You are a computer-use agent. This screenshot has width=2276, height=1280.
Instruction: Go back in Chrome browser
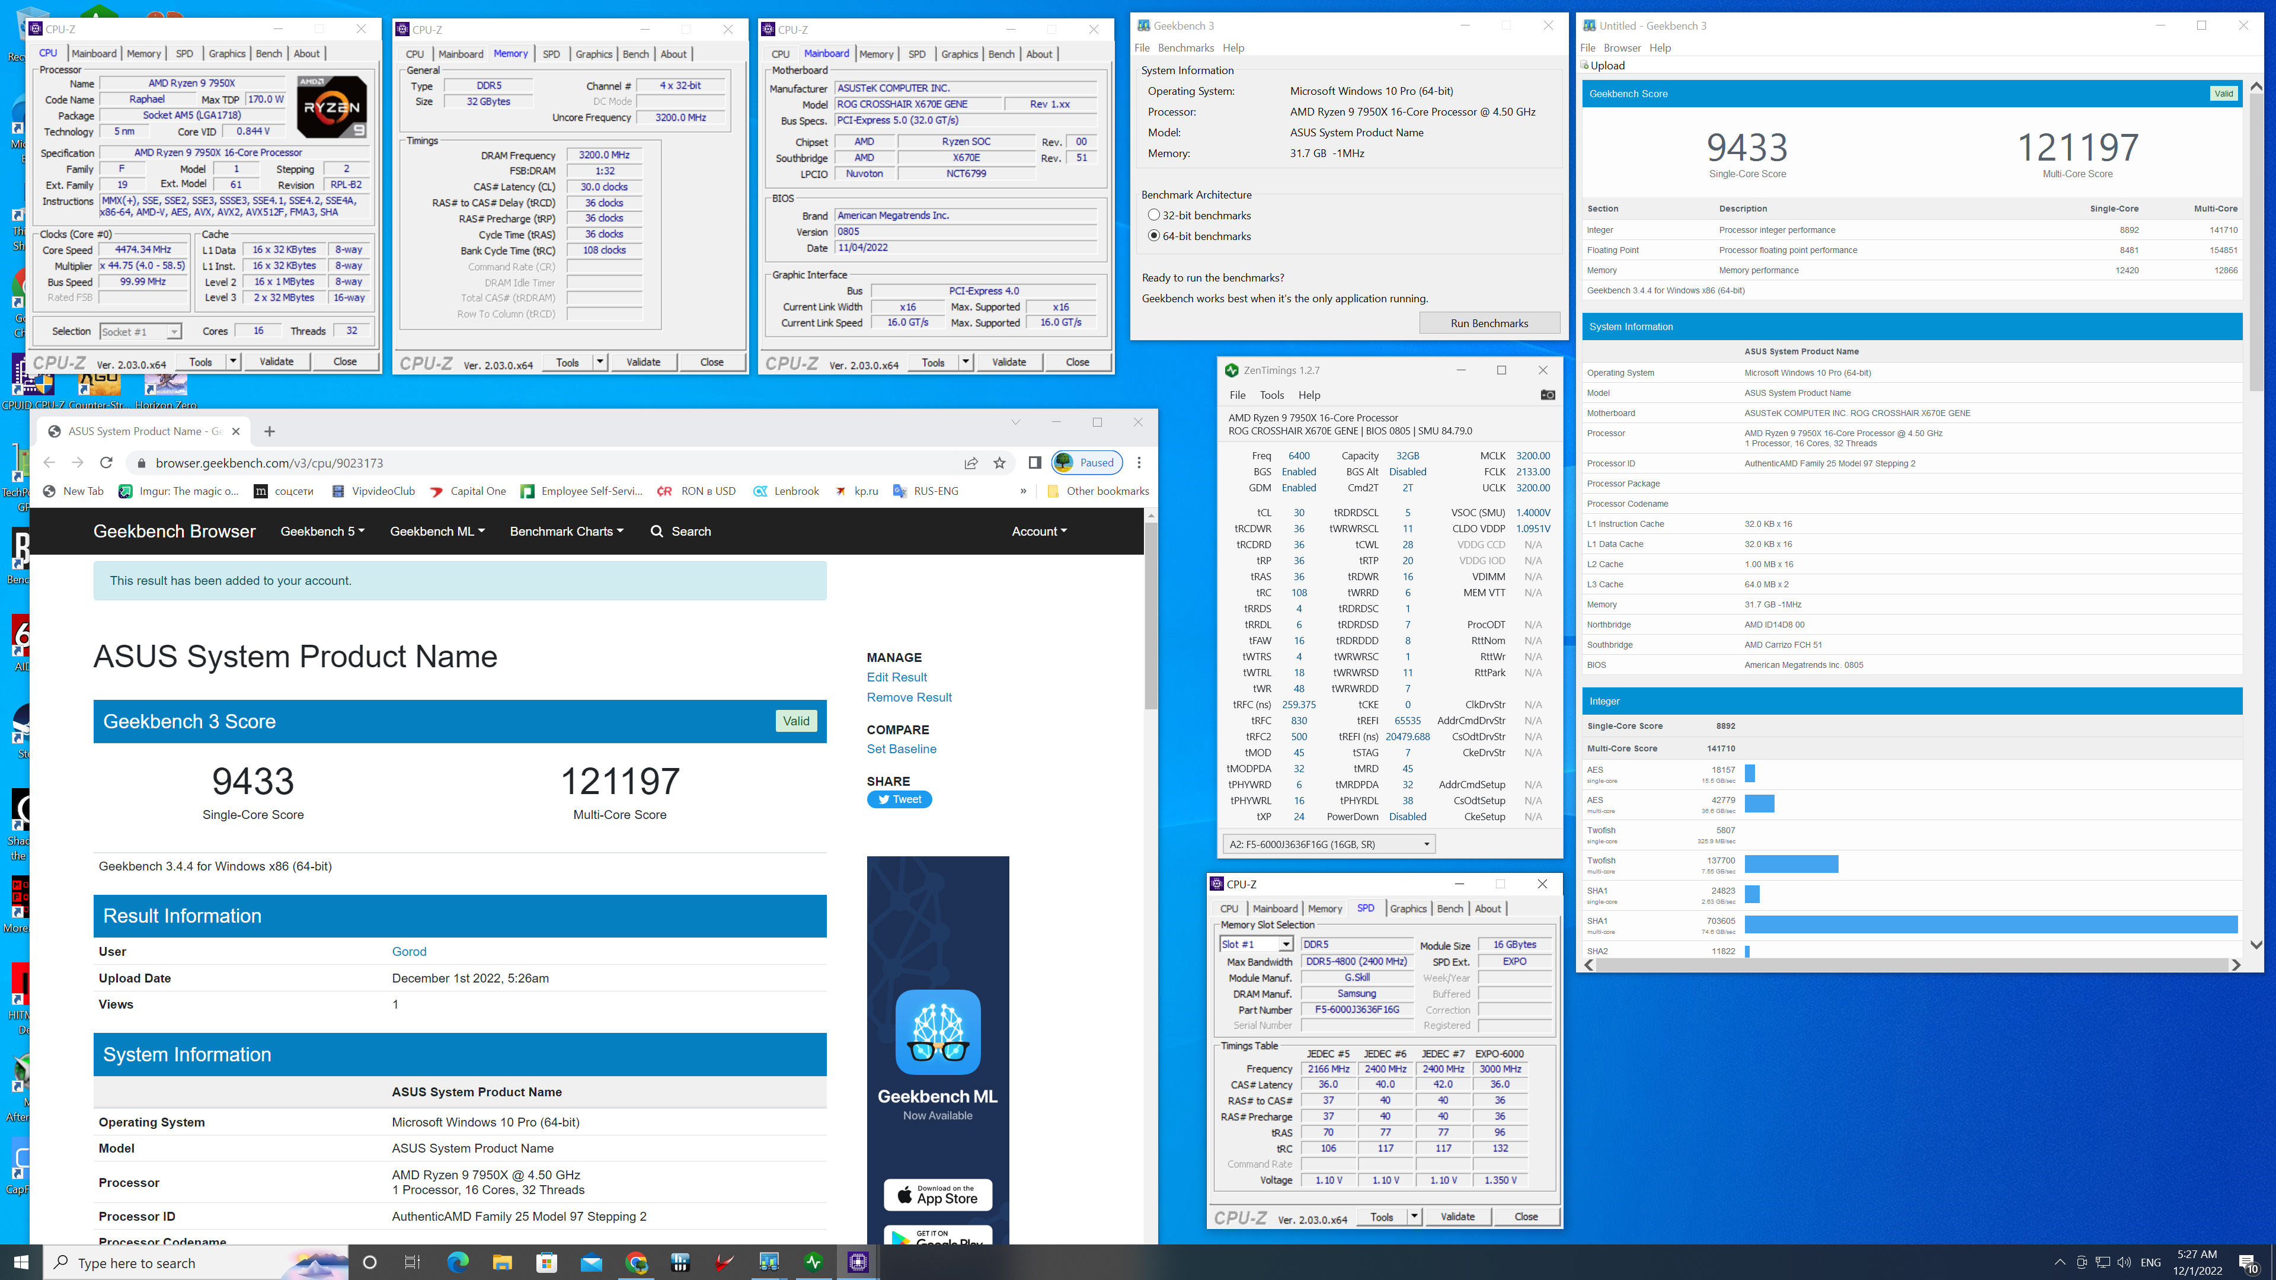pos(49,463)
